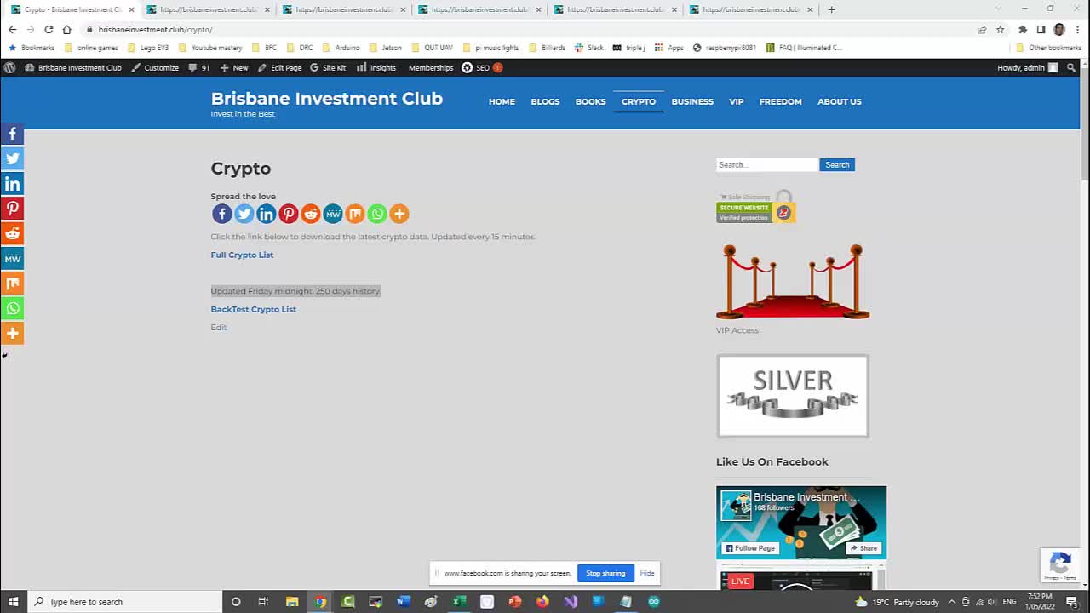1090x613 pixels.
Task: Open Excel from the taskbar
Action: click(x=459, y=602)
